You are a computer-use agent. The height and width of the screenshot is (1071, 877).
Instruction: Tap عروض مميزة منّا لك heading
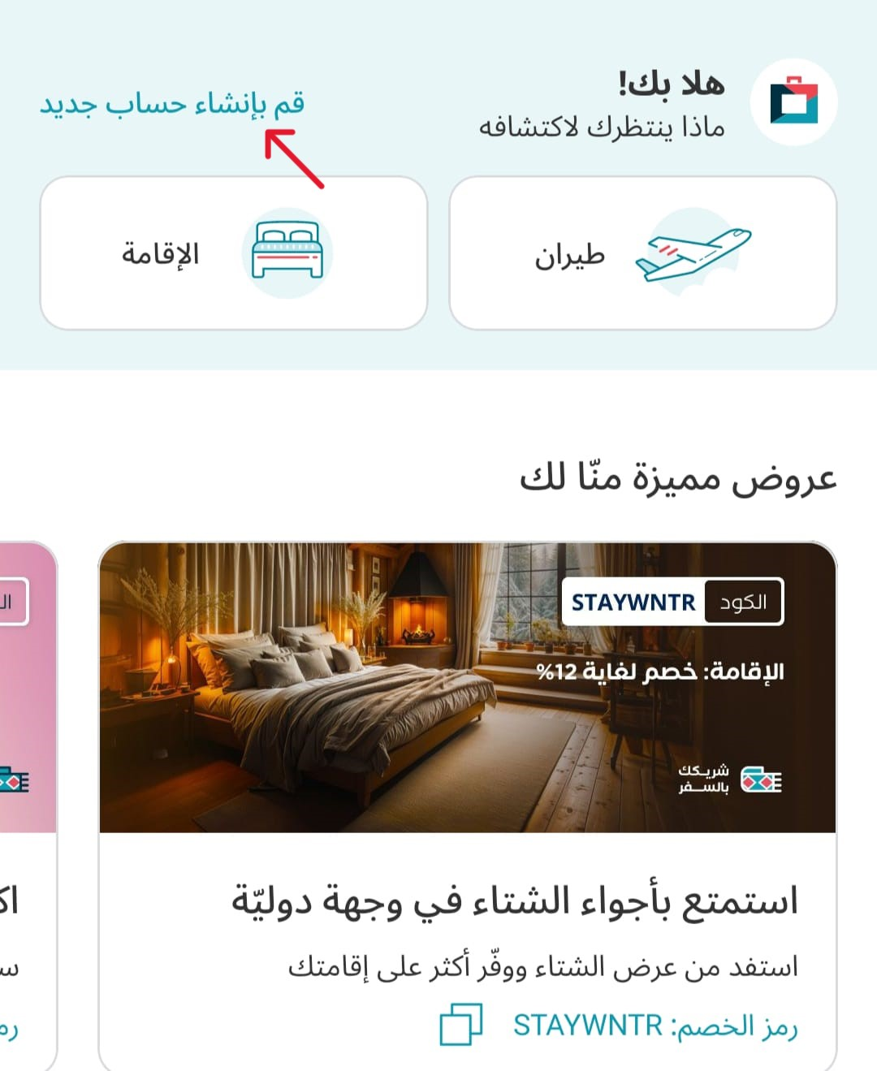coord(678,477)
